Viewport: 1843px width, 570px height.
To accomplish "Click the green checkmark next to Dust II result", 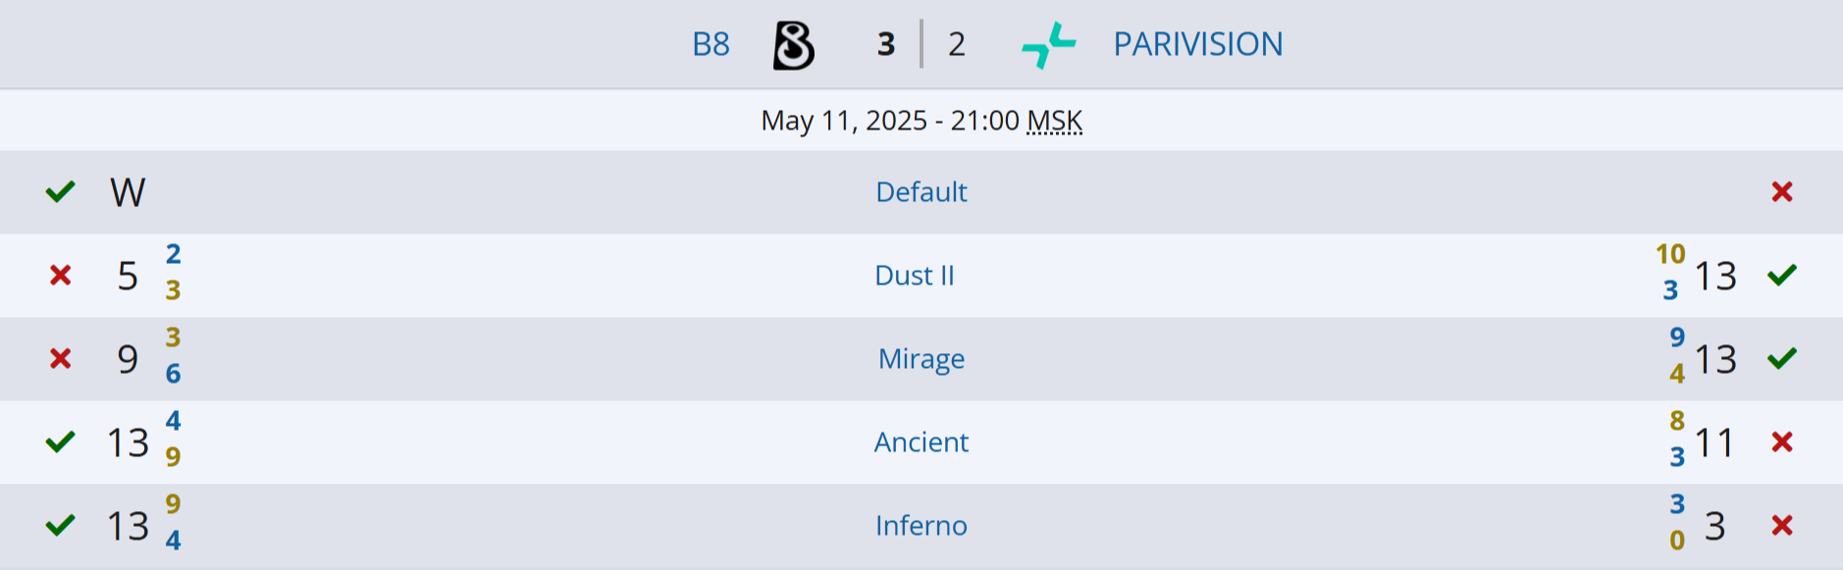I will click(x=1780, y=276).
